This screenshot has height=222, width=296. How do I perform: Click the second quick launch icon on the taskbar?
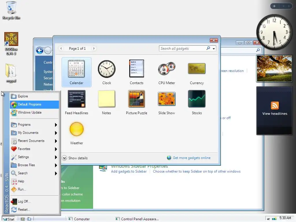(x=29, y=219)
